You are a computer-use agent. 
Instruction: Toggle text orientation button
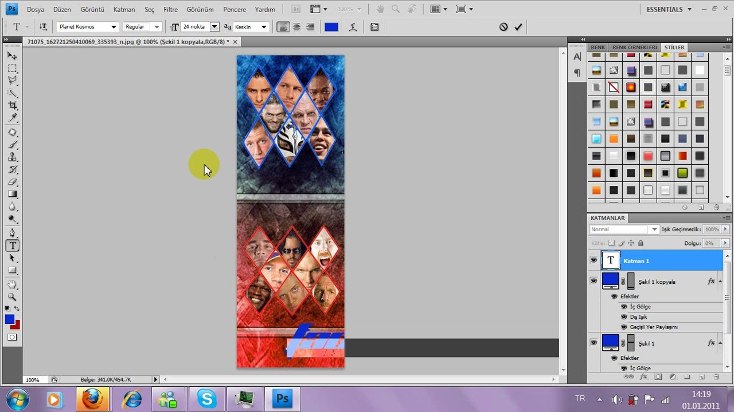tap(43, 27)
